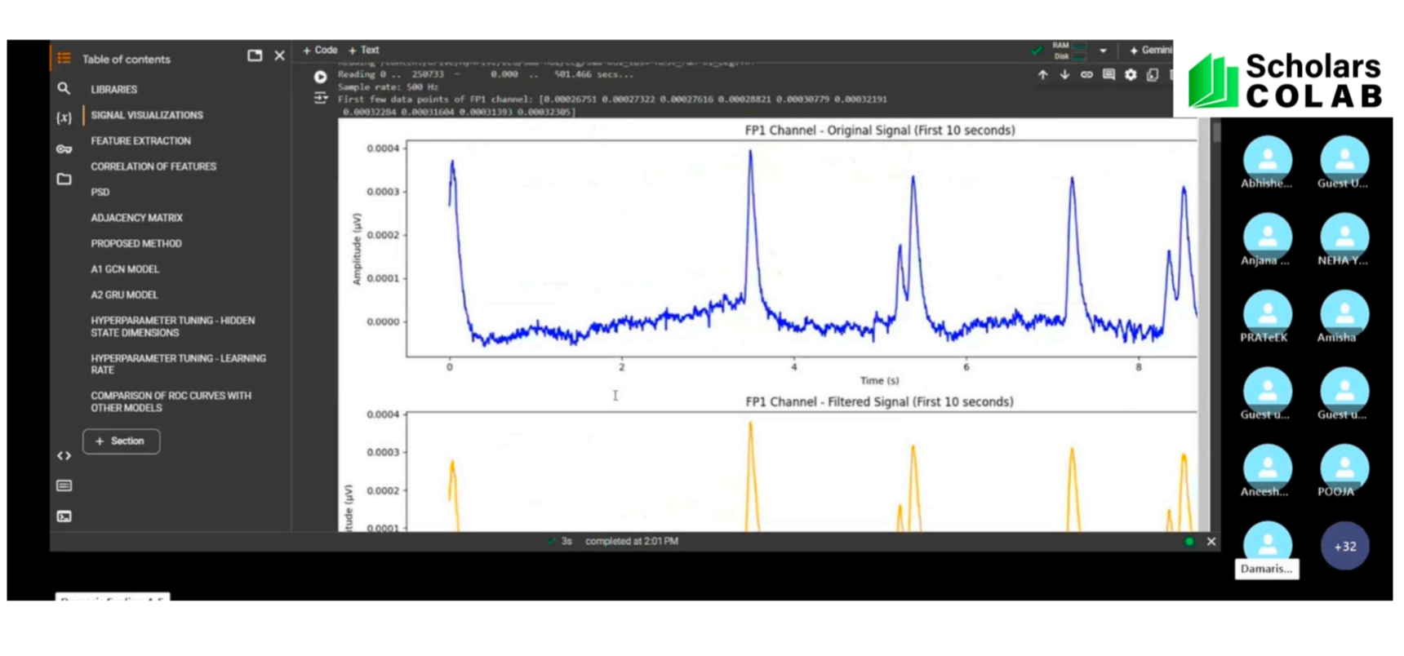Open cell settings gear icon
The width and height of the screenshot is (1404, 656).
(1131, 75)
